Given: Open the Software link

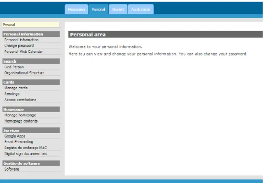Looking at the screenshot, I should (x=12, y=169).
